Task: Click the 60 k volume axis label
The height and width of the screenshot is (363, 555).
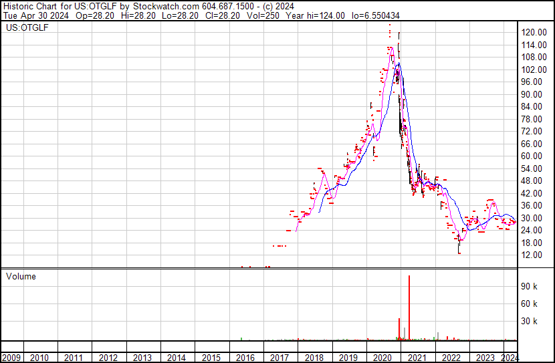Action: (x=529, y=304)
